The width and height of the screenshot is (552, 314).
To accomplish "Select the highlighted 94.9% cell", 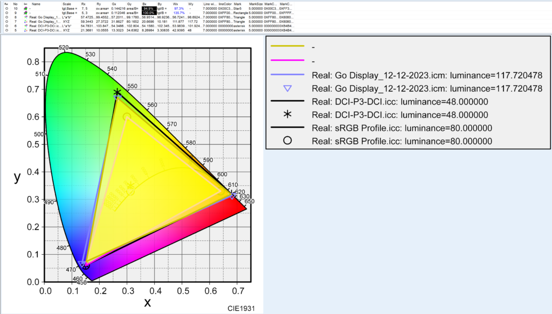I will (149, 9).
